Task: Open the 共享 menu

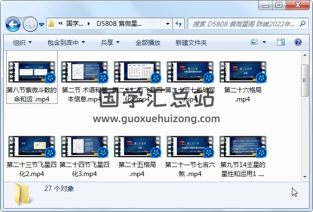Action: [x=110, y=43]
